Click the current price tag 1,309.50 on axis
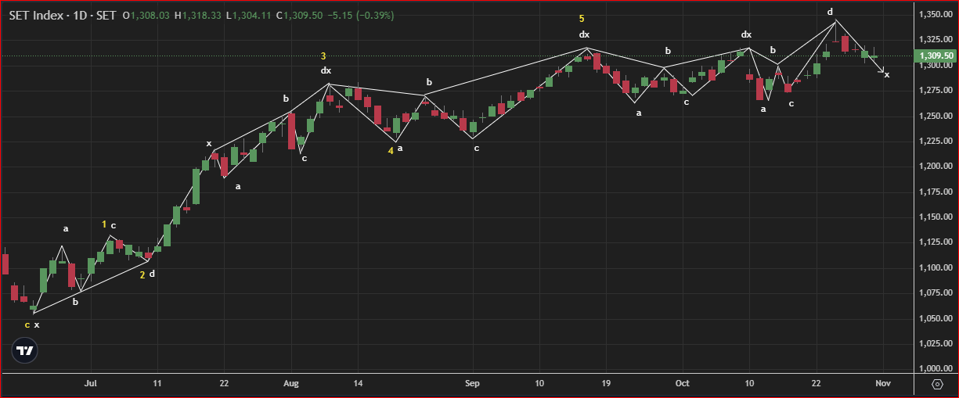Screen dimensions: 959x398 click(x=936, y=56)
